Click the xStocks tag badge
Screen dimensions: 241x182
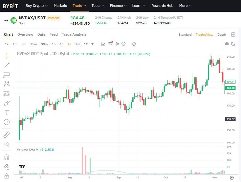[x=54, y=18]
